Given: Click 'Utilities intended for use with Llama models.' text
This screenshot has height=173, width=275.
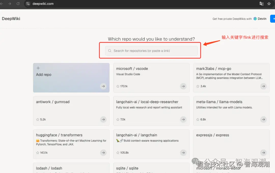Looking at the screenshot, I should click(224, 107).
